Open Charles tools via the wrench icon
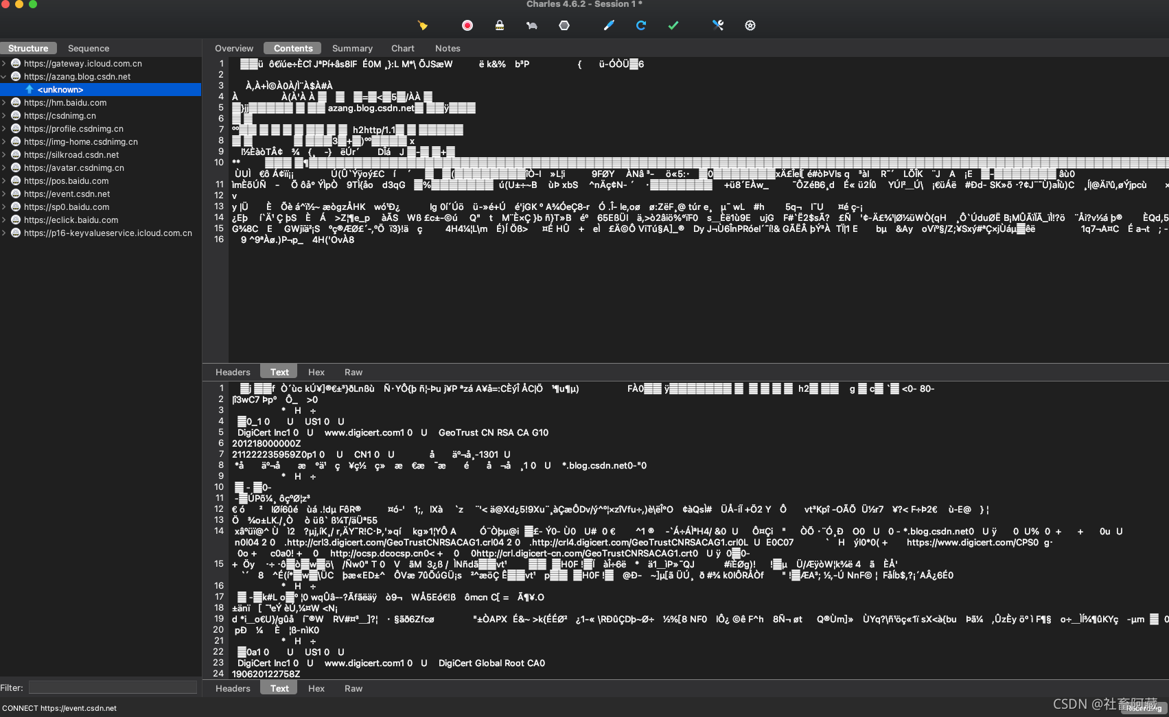Image resolution: width=1169 pixels, height=717 pixels. coord(717,25)
